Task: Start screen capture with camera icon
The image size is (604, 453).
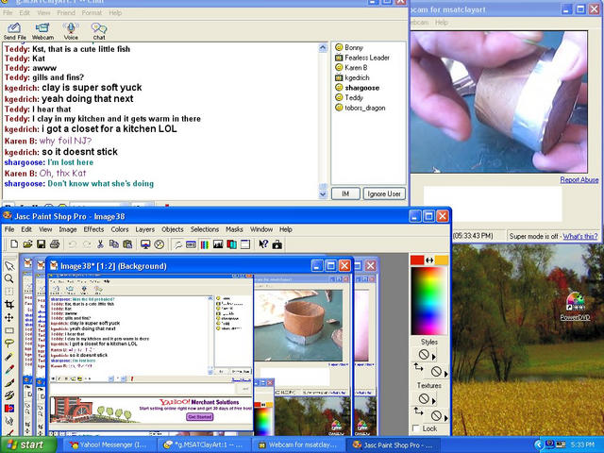Action: click(277, 244)
